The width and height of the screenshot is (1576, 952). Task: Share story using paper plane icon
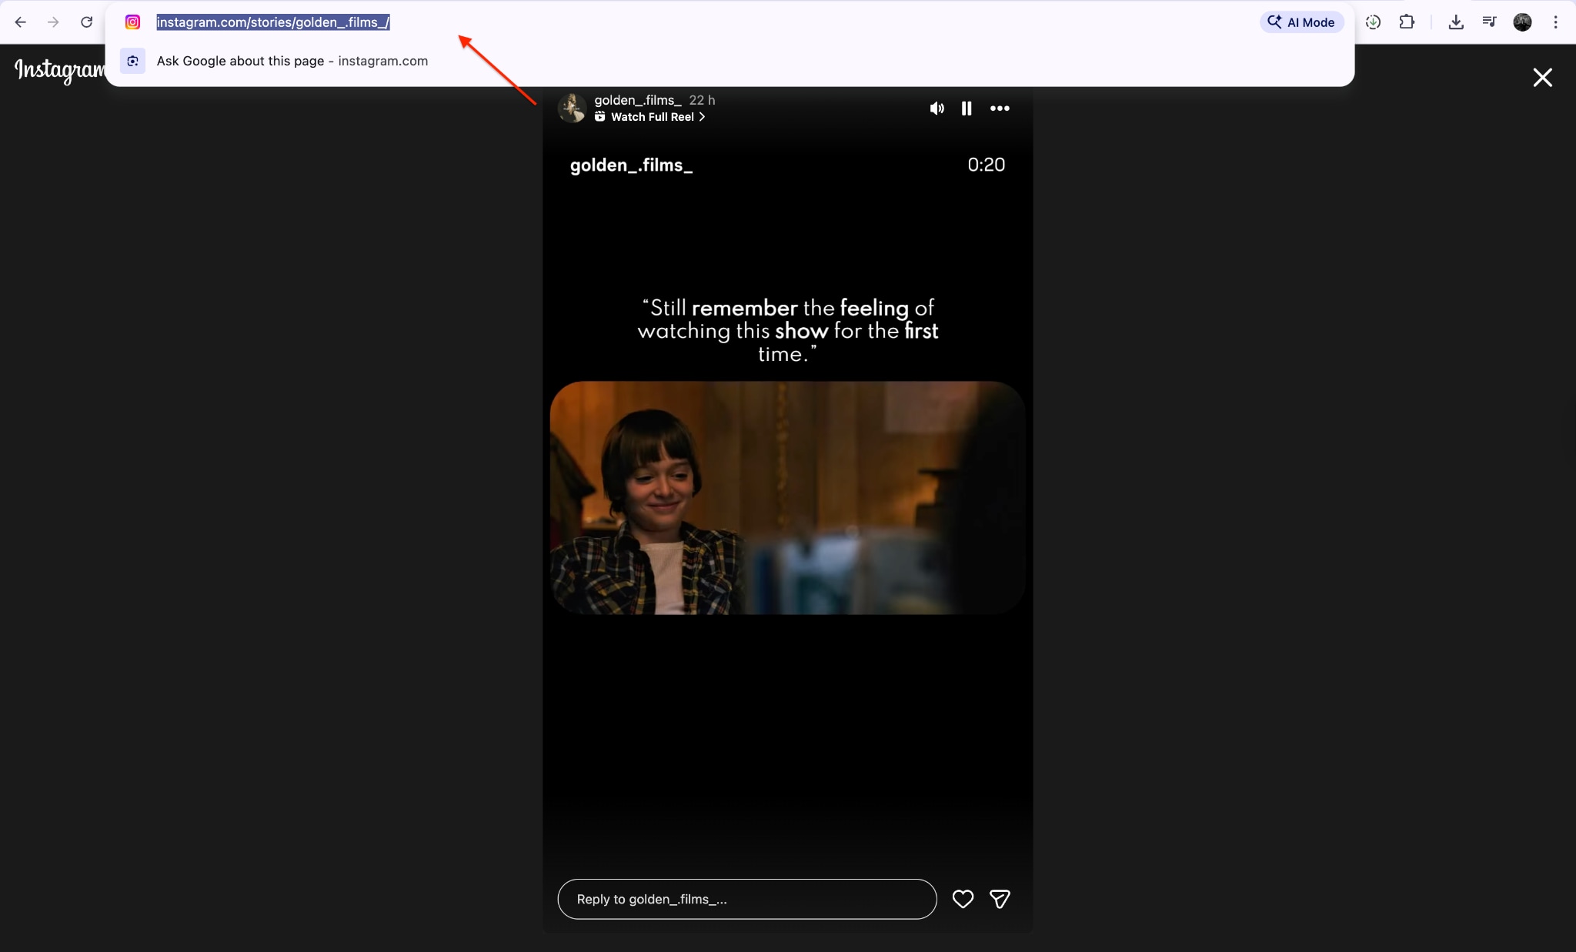1000,899
